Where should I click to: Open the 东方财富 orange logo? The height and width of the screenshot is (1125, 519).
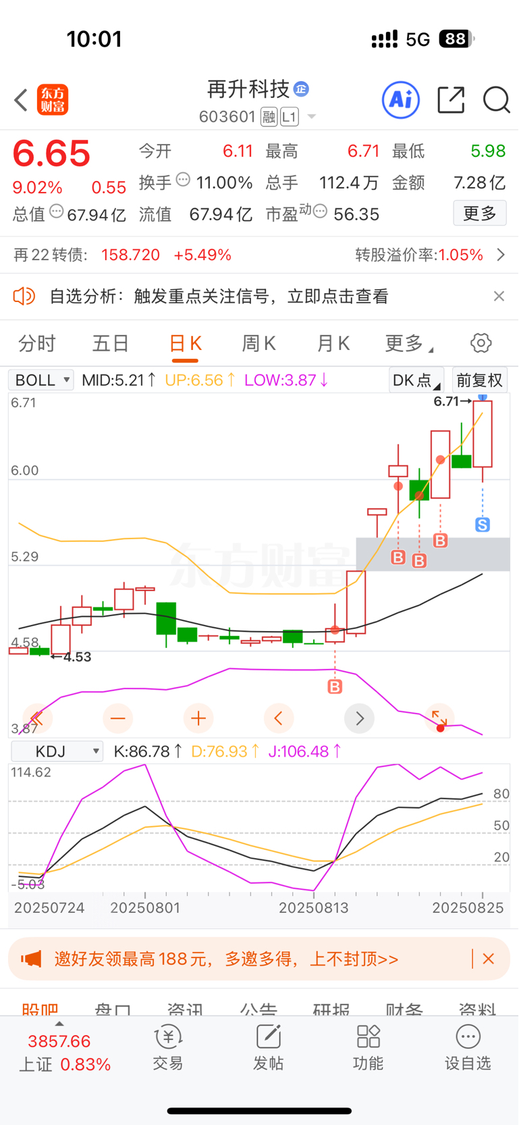(53, 100)
